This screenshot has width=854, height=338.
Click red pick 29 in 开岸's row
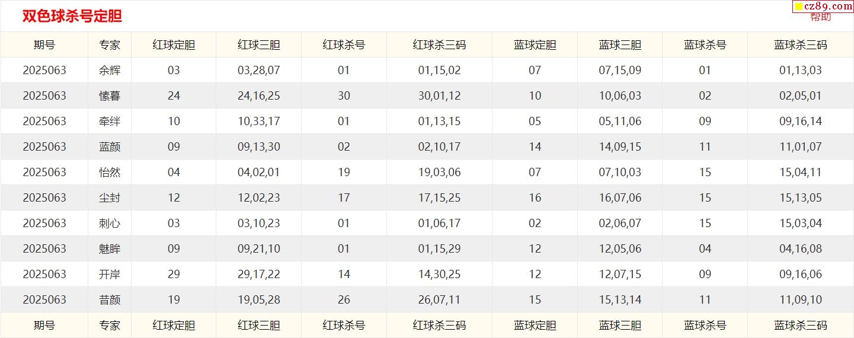pyautogui.click(x=174, y=274)
